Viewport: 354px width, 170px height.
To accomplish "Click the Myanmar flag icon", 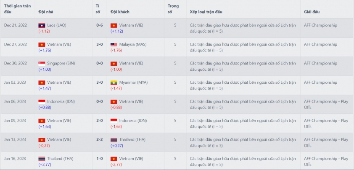I will [114, 83].
